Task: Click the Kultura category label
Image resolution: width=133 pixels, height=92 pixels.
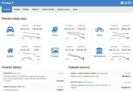Action: [55, 56]
